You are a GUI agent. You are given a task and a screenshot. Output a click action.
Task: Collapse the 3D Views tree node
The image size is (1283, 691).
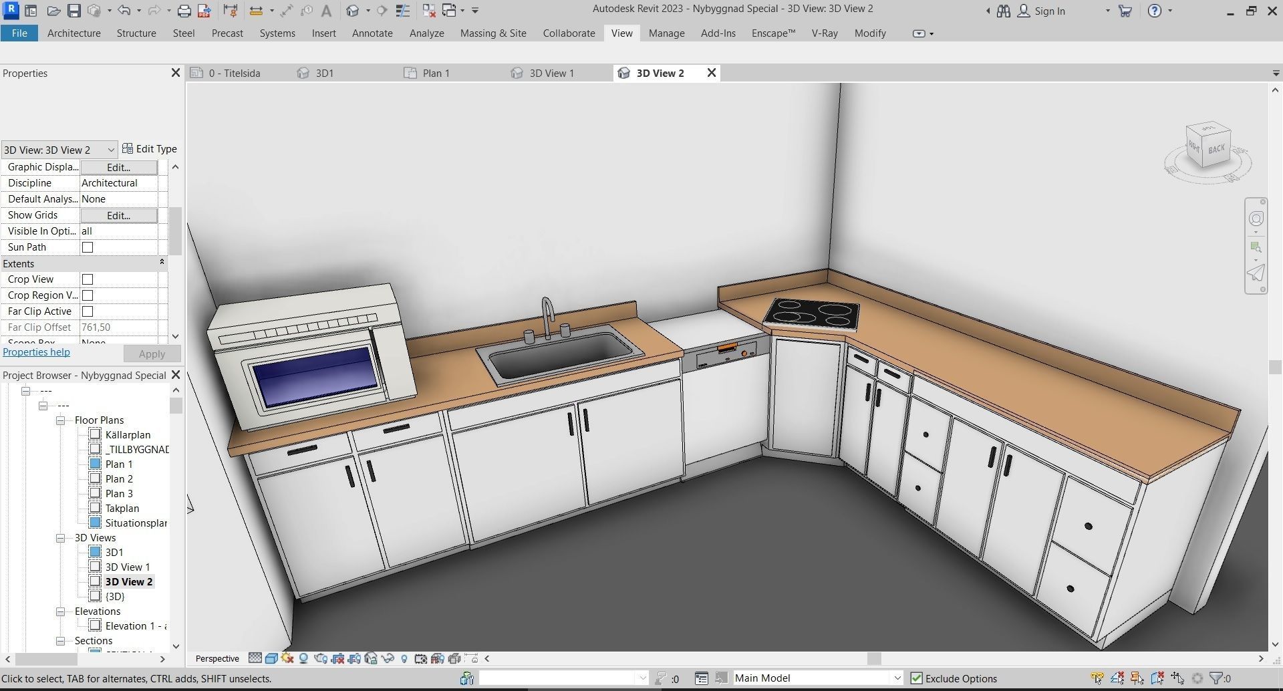tap(60, 538)
